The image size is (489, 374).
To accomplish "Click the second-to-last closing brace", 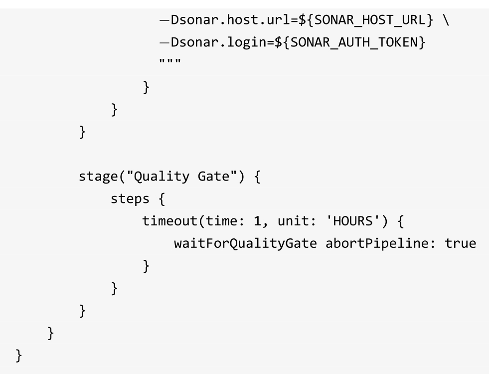I will click(50, 333).
